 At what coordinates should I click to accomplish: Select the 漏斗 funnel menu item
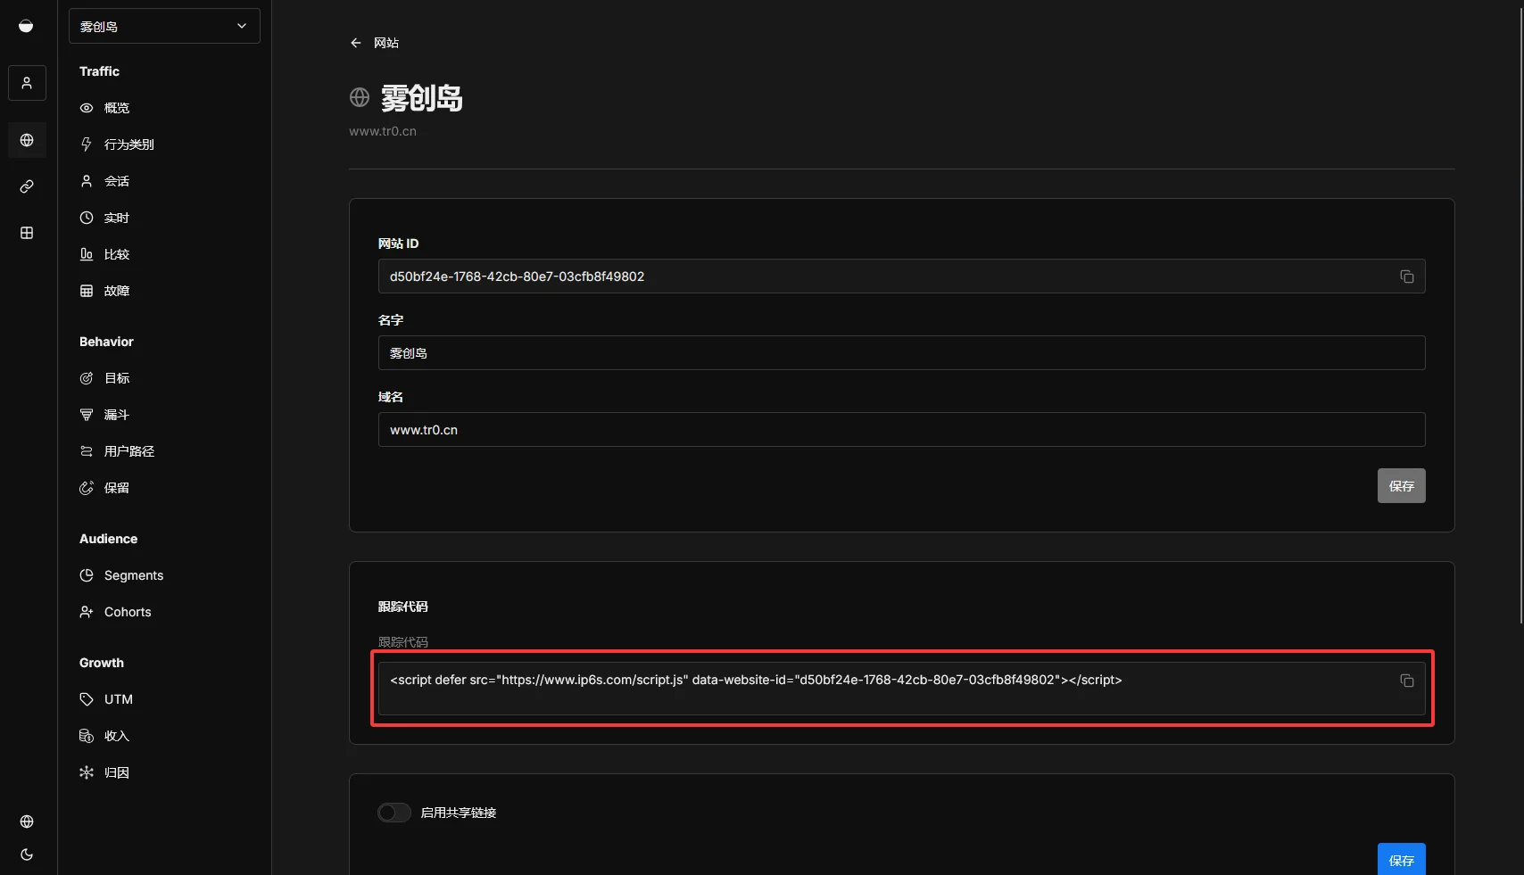coord(116,415)
